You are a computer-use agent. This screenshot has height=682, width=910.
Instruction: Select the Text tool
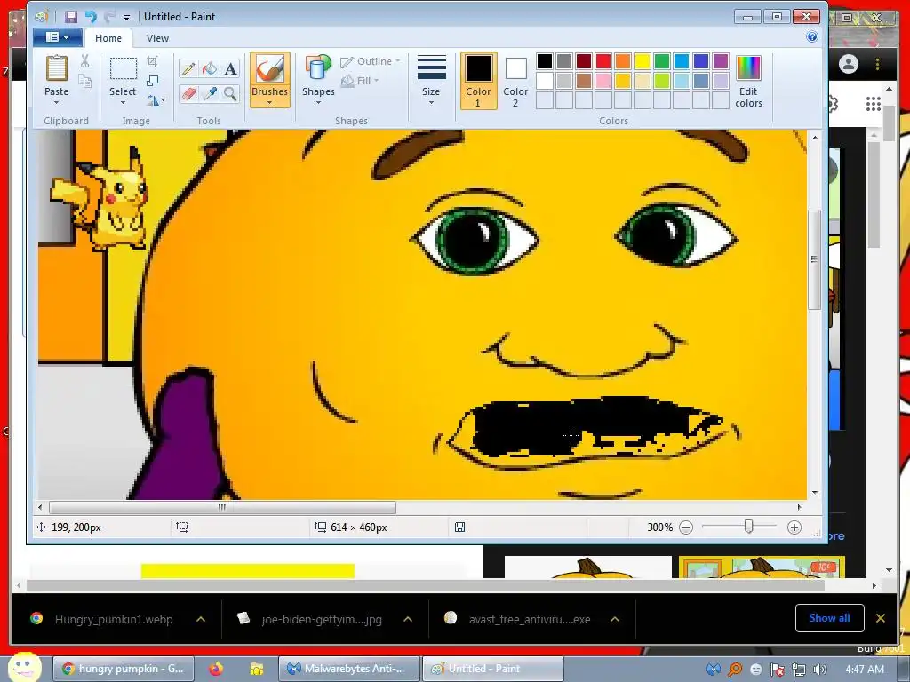pos(230,69)
